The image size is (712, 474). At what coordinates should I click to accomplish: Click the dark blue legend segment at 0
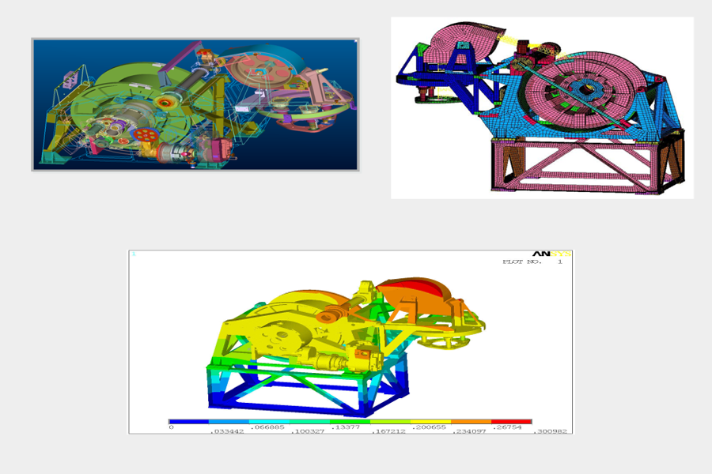pos(188,422)
